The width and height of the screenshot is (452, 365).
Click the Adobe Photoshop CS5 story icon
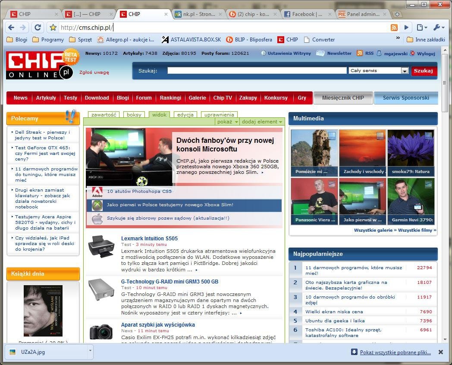(x=97, y=192)
